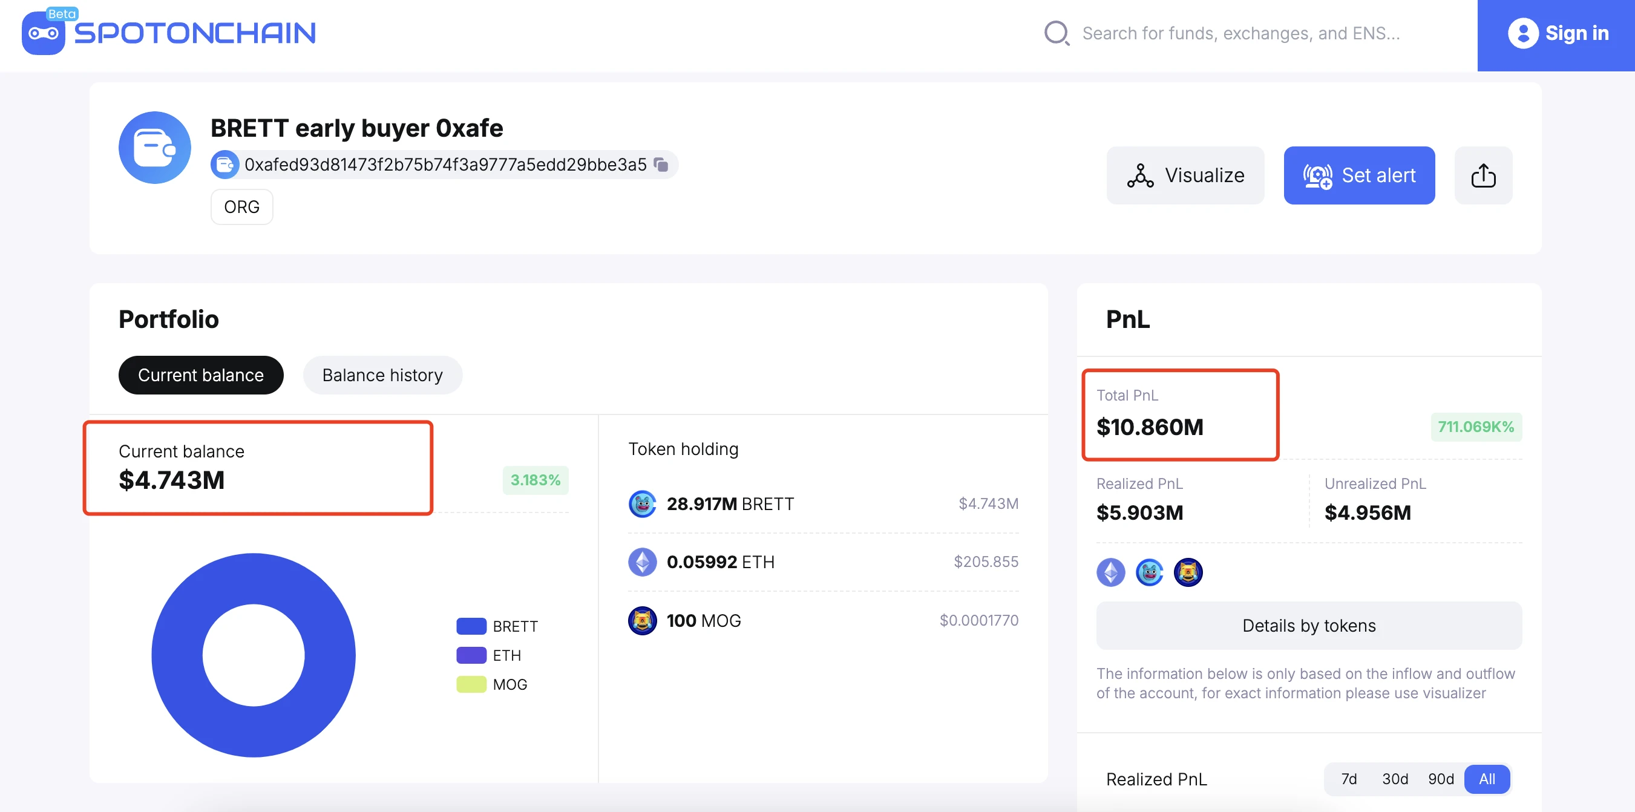This screenshot has width=1635, height=812.
Task: Click the large wallet avatar icon
Action: pyautogui.click(x=154, y=148)
